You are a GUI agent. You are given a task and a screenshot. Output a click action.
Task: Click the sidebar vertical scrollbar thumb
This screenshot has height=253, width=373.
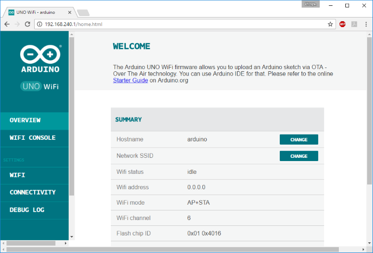(x=71, y=116)
